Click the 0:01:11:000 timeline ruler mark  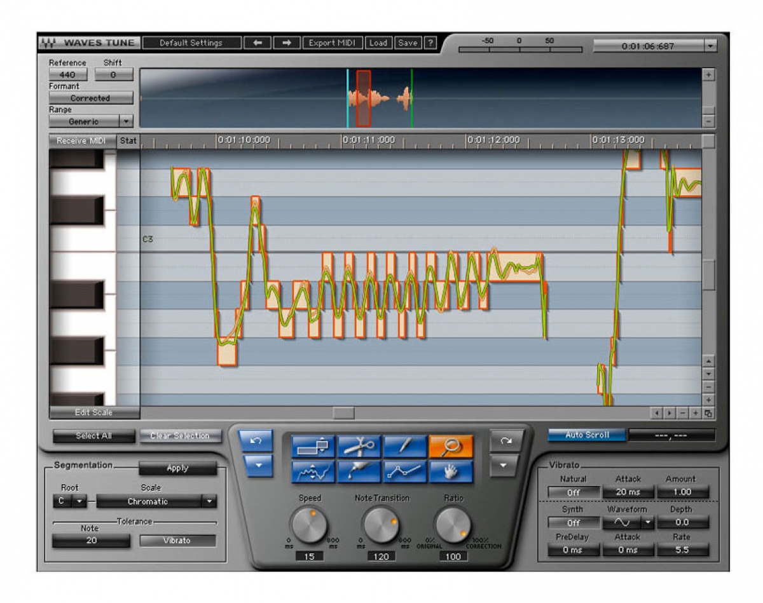coord(370,140)
